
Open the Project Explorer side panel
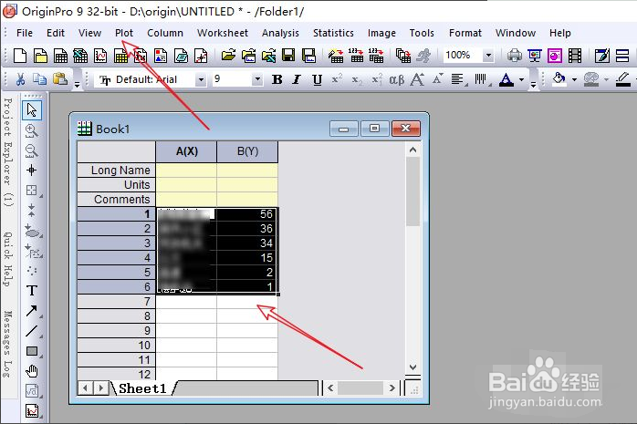coord(8,152)
